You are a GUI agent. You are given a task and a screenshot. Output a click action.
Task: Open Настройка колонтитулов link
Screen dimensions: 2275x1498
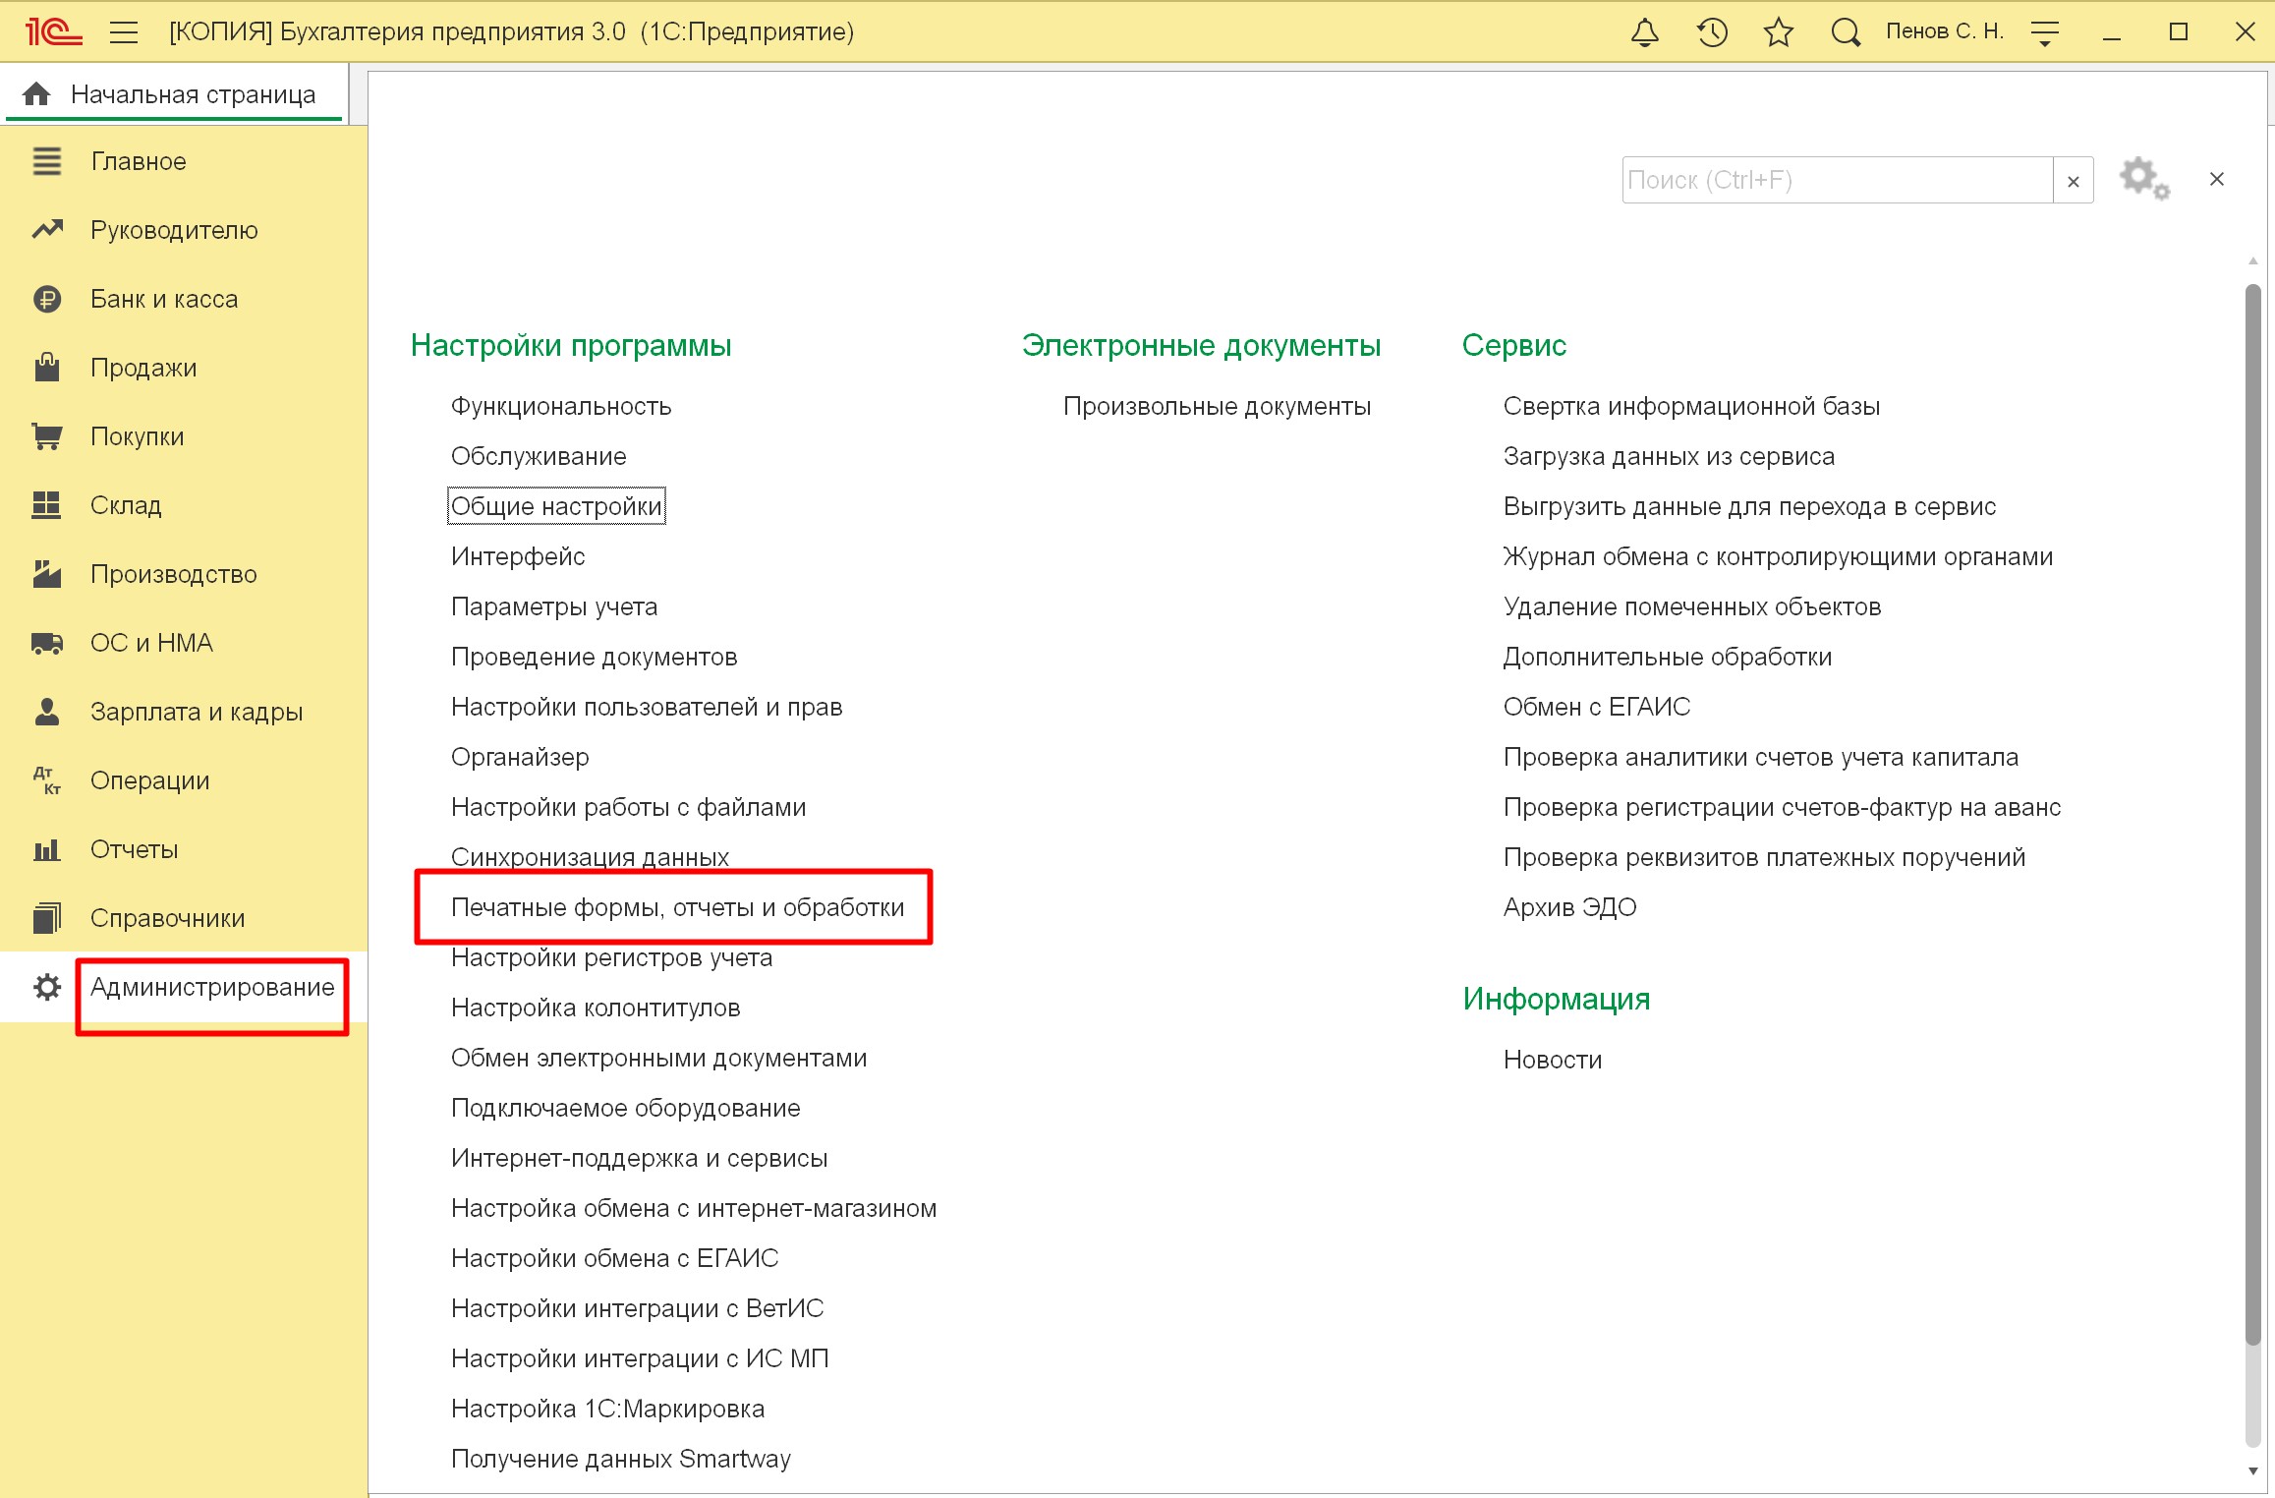[x=596, y=1008]
